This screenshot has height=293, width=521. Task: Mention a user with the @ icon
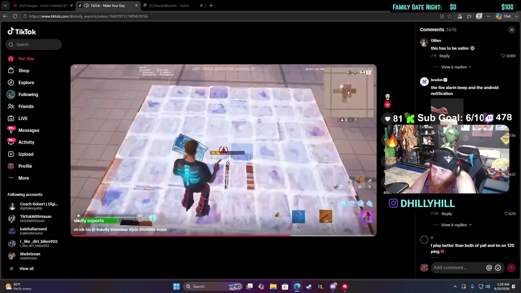(x=489, y=268)
